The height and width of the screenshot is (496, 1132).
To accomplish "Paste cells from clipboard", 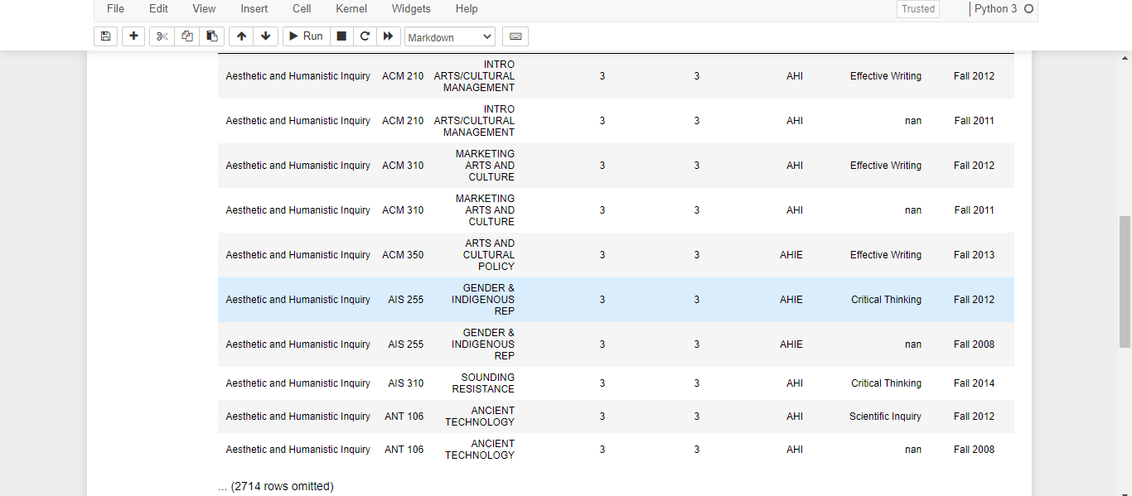I will coord(211,36).
